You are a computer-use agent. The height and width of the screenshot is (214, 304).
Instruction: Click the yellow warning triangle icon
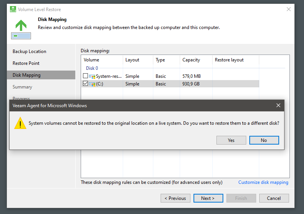(x=20, y=123)
